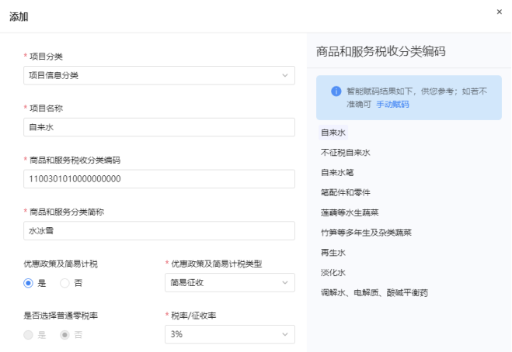
Task: Open the 项目分类 dropdown
Action: click(x=159, y=75)
